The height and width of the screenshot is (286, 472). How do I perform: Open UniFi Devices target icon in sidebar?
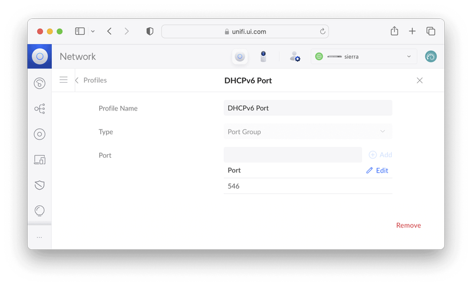pyautogui.click(x=40, y=134)
